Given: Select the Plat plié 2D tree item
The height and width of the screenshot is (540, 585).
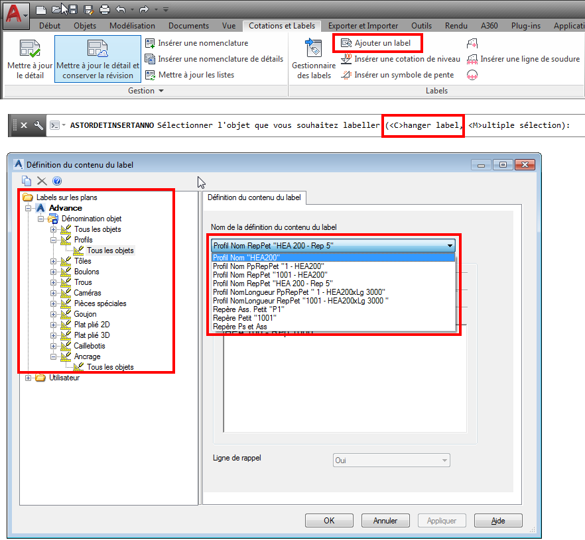Looking at the screenshot, I should click(x=92, y=325).
